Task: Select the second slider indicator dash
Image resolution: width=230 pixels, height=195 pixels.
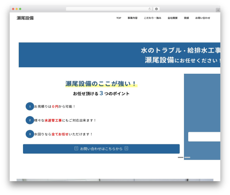Action: 187,157
